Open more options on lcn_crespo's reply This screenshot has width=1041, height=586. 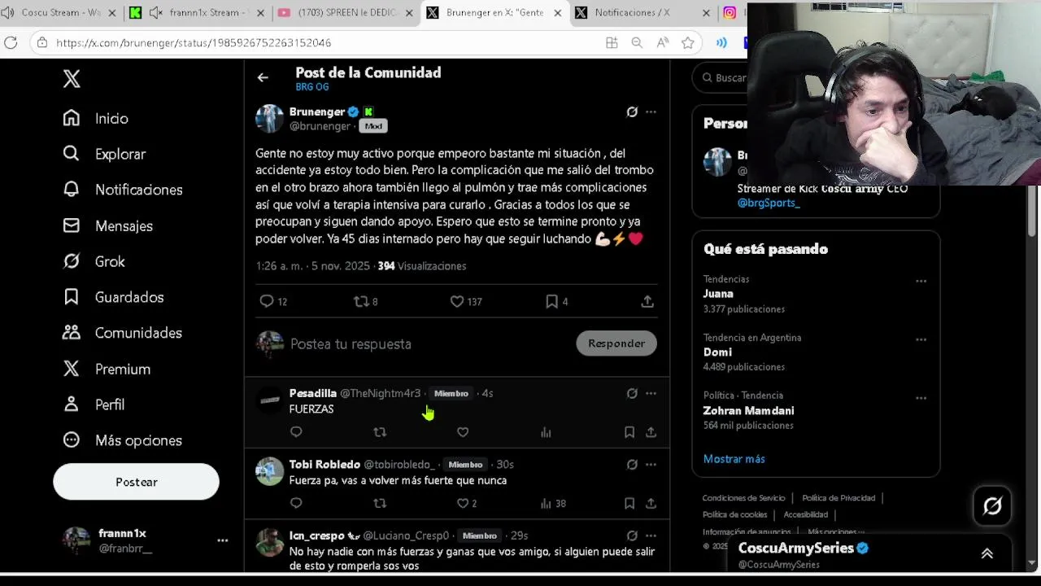click(x=651, y=536)
